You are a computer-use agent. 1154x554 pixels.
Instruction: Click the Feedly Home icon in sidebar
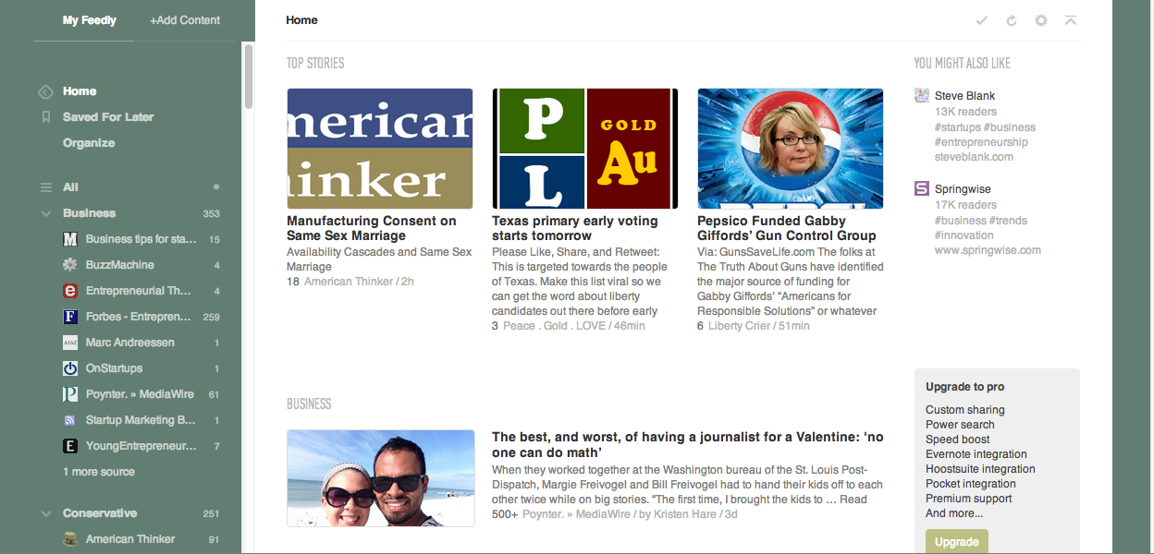tap(45, 91)
